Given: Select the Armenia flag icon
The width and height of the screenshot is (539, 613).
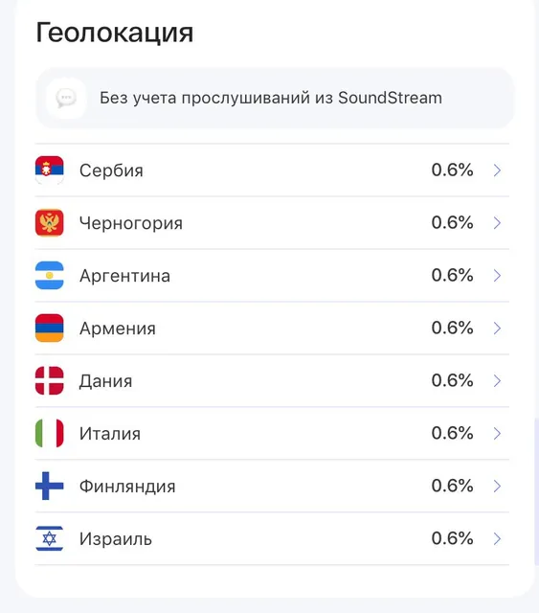Looking at the screenshot, I should click(x=49, y=328).
